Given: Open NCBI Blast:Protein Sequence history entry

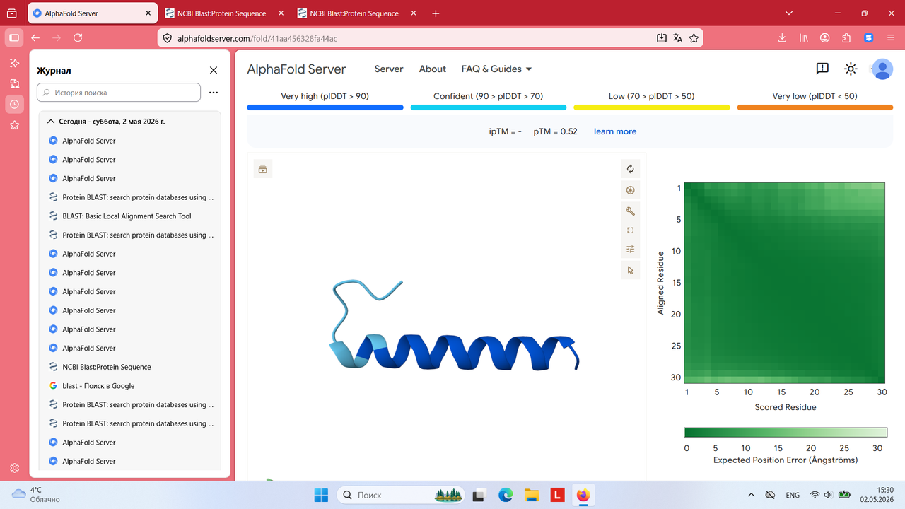Looking at the screenshot, I should click(130, 367).
